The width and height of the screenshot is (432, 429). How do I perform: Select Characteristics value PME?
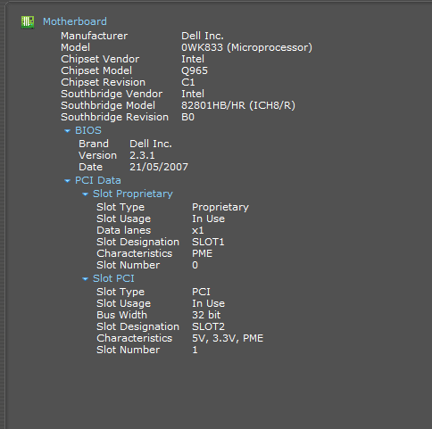pos(202,253)
